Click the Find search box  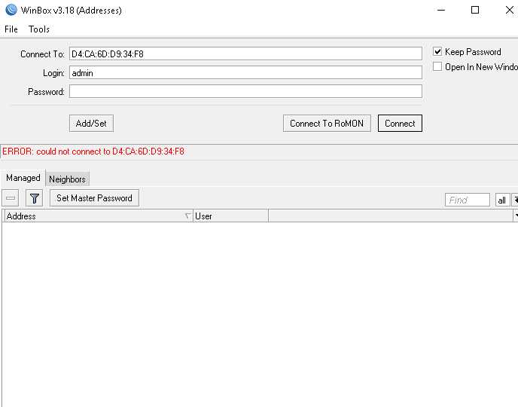(468, 200)
